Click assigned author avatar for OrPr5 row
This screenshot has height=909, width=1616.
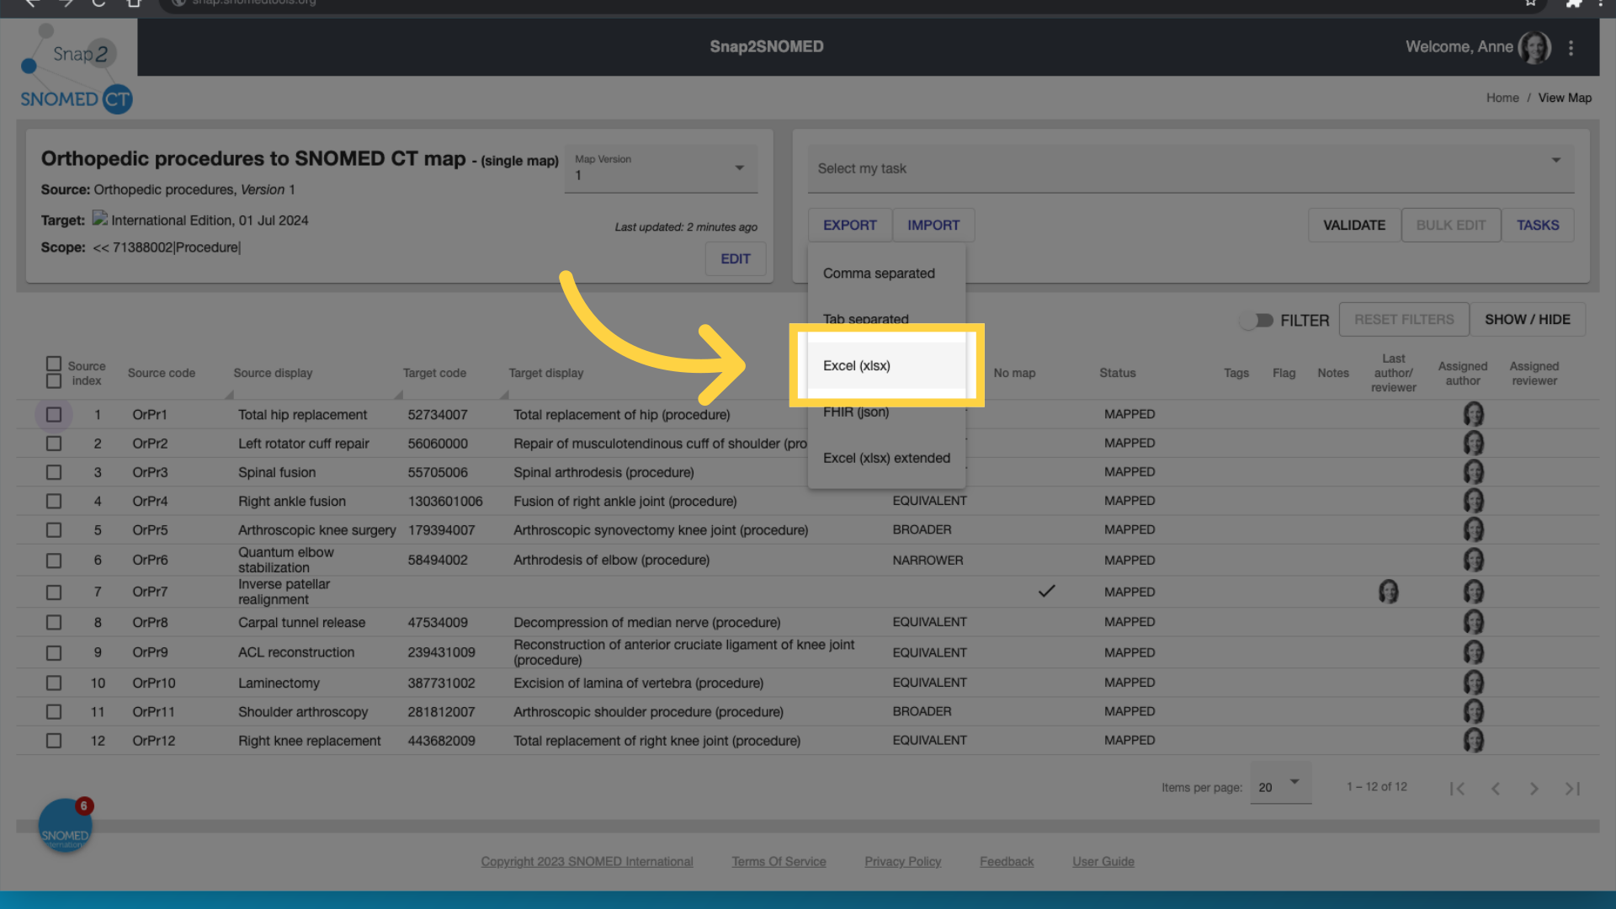(1473, 529)
